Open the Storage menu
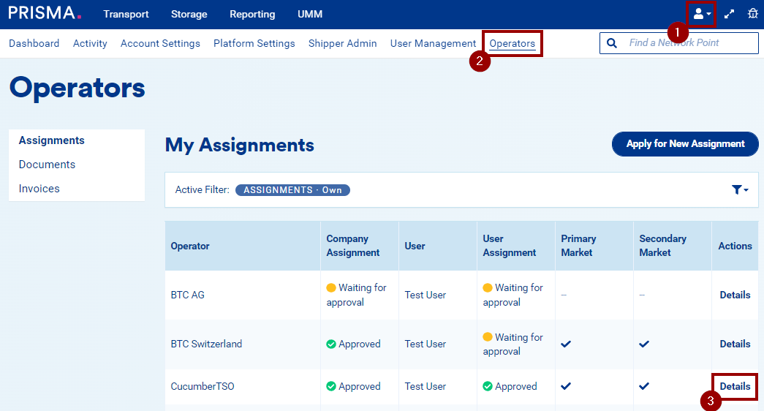Viewport: 764px width, 411px height. [x=189, y=14]
